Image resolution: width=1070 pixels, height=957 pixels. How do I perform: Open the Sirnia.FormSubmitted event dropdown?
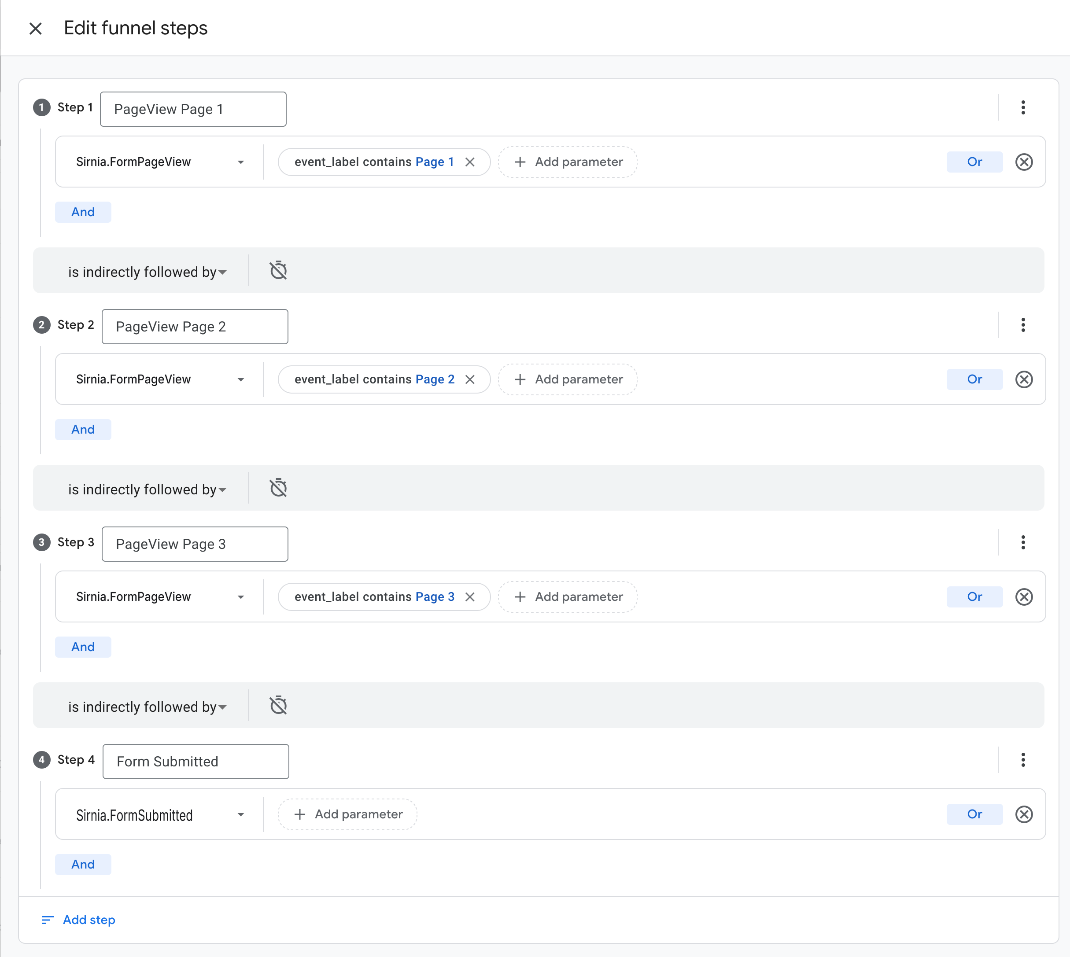point(160,814)
